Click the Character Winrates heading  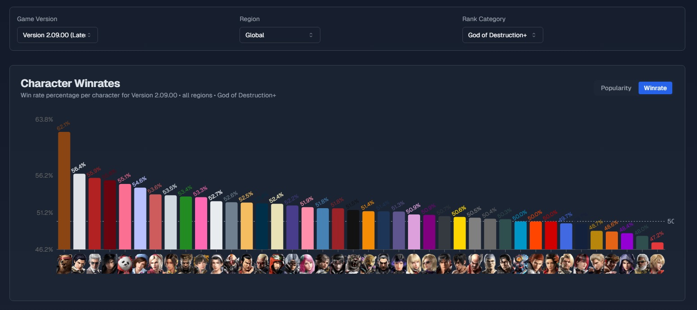pyautogui.click(x=70, y=83)
